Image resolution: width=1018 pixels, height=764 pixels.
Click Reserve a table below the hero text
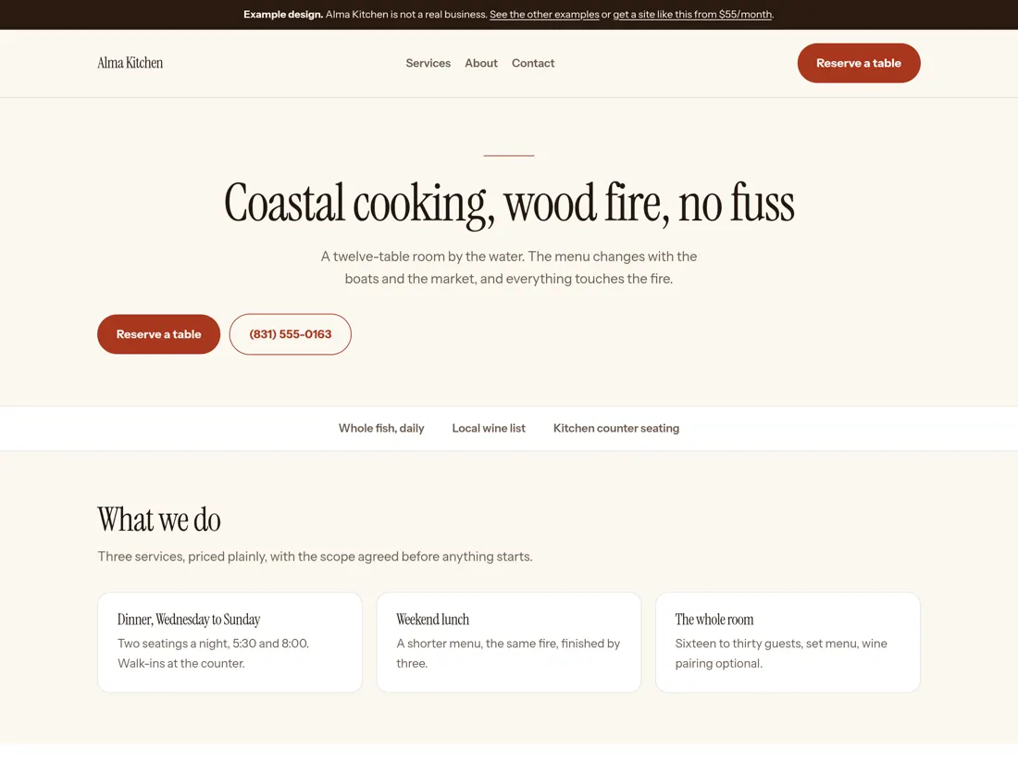click(x=158, y=334)
